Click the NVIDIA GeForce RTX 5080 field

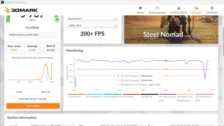coord(32,35)
